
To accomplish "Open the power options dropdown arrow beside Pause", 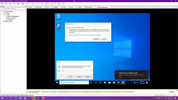I will click(29, 4).
